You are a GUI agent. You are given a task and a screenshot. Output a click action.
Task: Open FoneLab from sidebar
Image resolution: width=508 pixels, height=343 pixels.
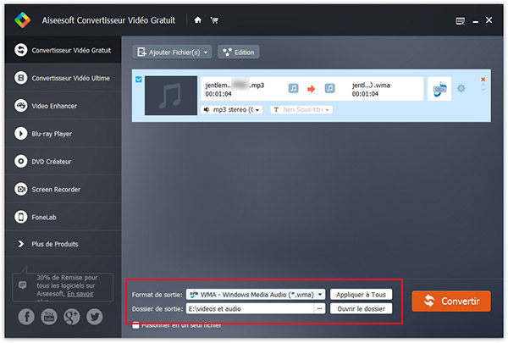63,217
